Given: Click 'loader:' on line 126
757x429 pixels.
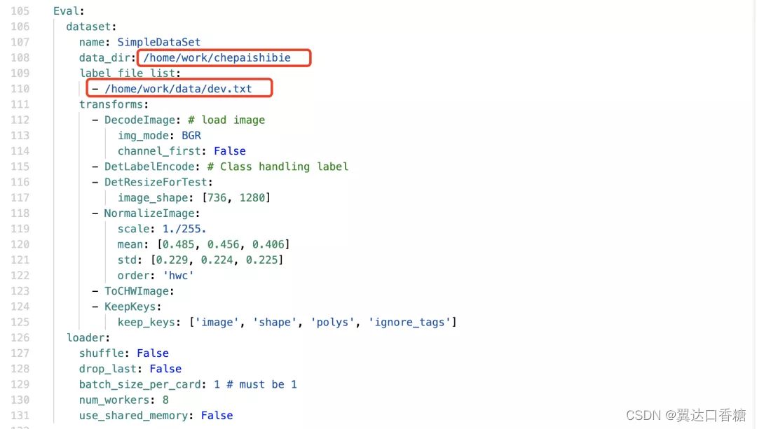Looking at the screenshot, I should (88, 338).
